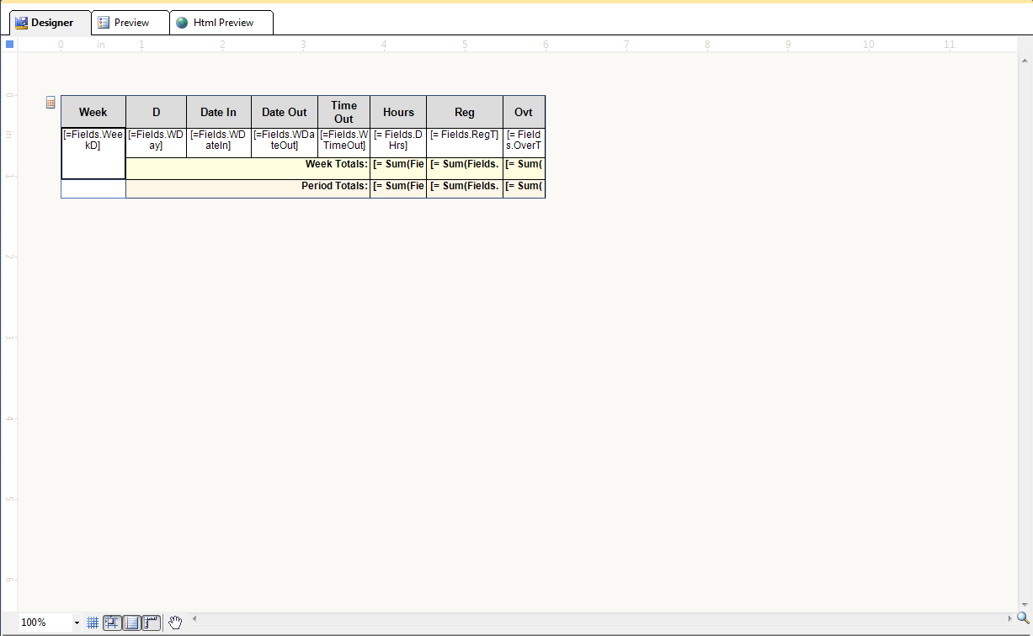The height and width of the screenshot is (636, 1033).
Task: Open the Preview tab
Action: click(x=130, y=23)
